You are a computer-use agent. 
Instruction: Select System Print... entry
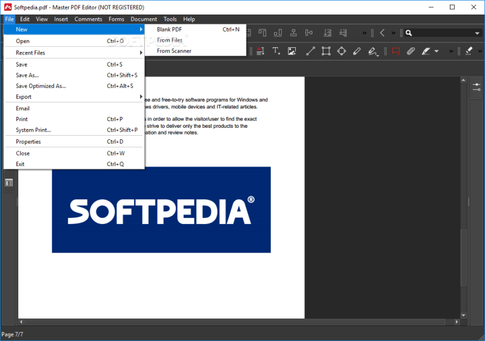(74, 130)
